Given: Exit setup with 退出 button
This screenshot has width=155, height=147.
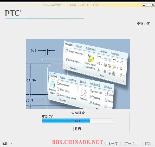Looking at the screenshot, I should (x=148, y=144).
